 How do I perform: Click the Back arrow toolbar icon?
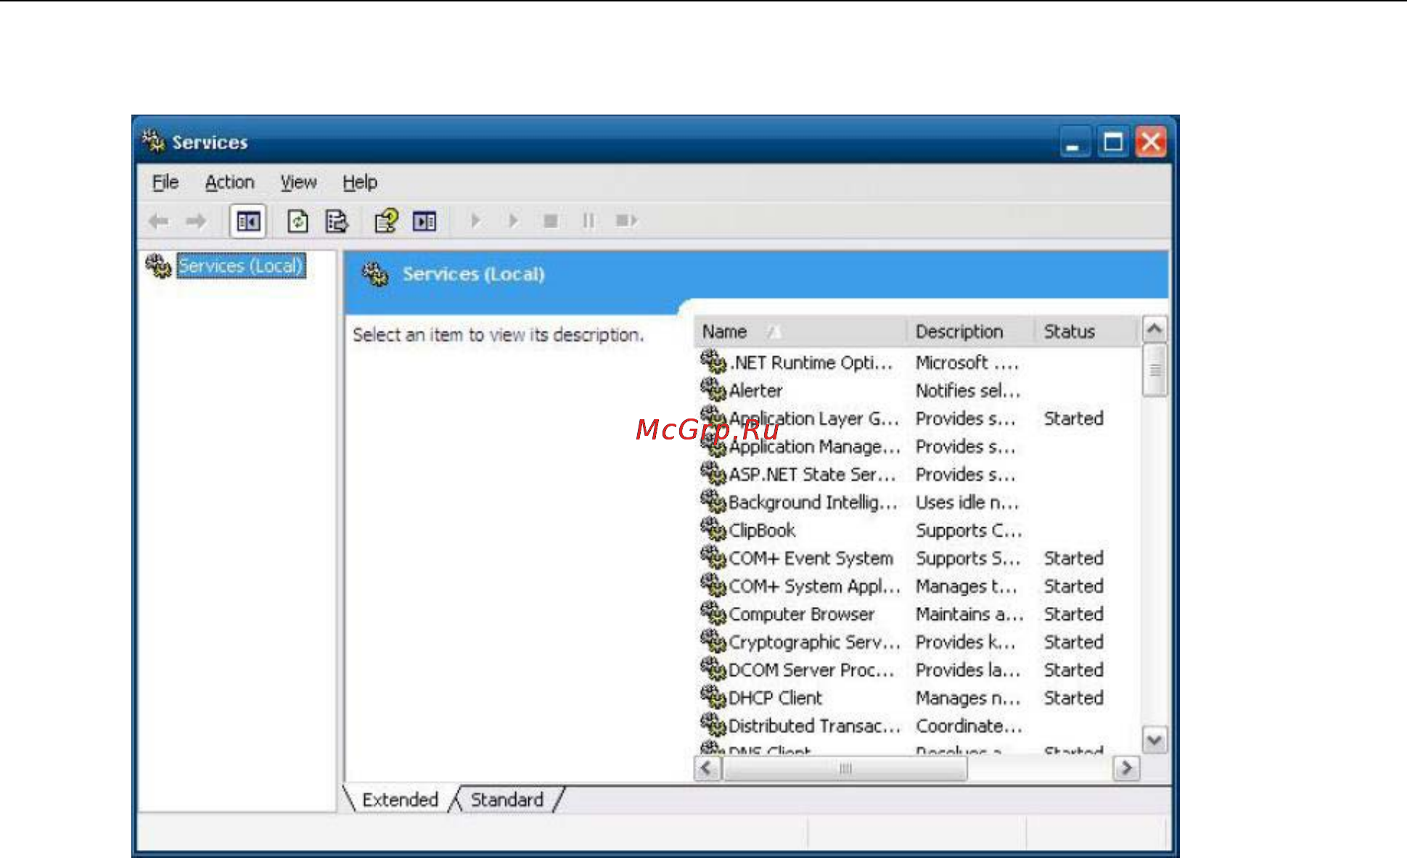(x=158, y=221)
